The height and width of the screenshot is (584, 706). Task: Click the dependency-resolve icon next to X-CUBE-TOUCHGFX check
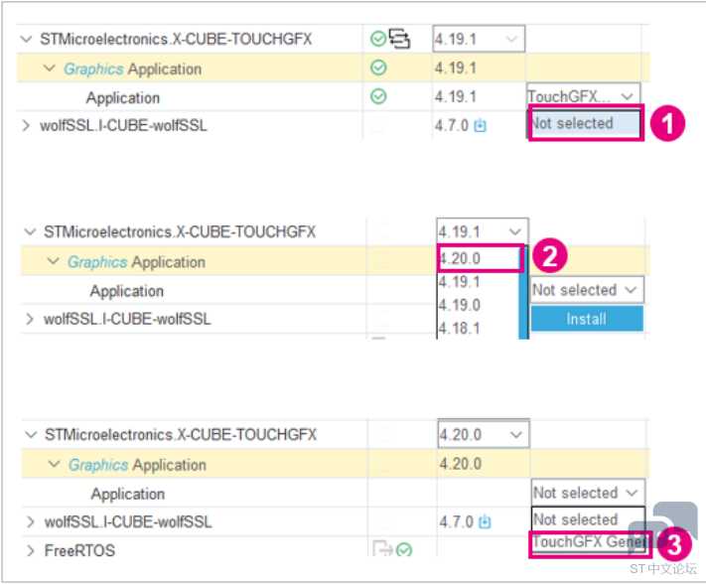point(399,39)
